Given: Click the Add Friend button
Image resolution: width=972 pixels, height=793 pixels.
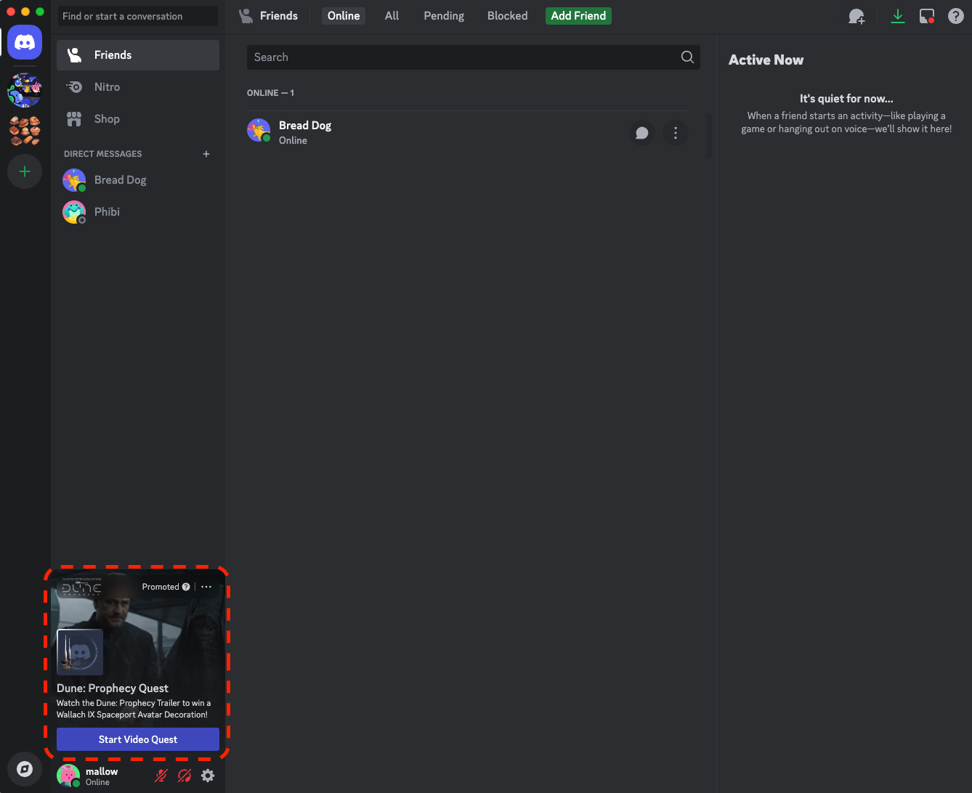Looking at the screenshot, I should coord(578,15).
